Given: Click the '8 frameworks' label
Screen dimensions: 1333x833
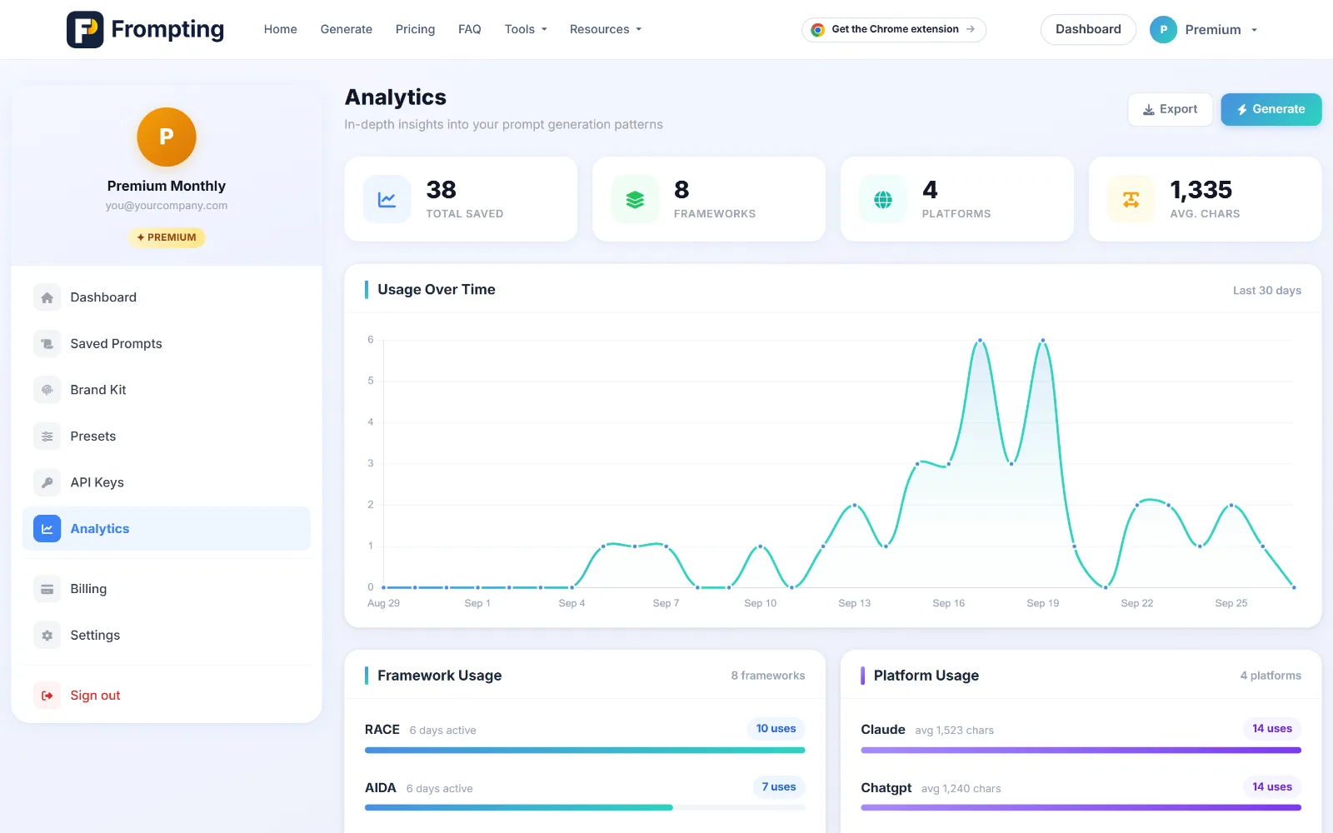Looking at the screenshot, I should [x=768, y=676].
